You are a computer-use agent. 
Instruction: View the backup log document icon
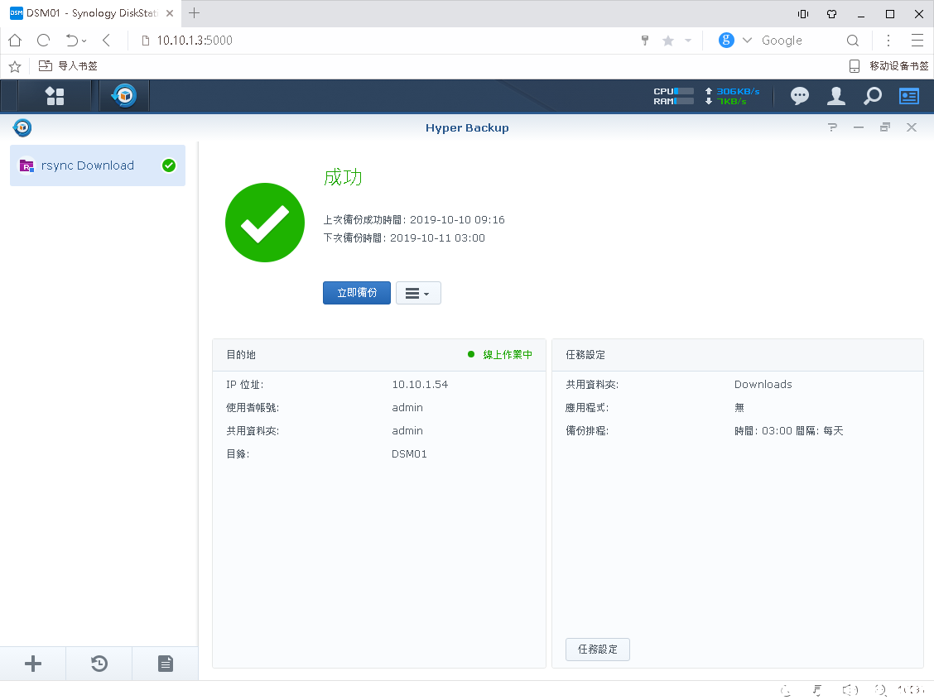tap(166, 664)
